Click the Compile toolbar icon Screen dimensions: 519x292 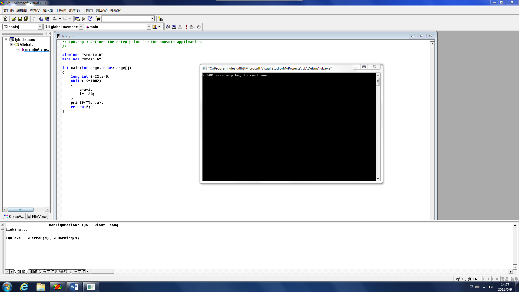tap(168, 27)
